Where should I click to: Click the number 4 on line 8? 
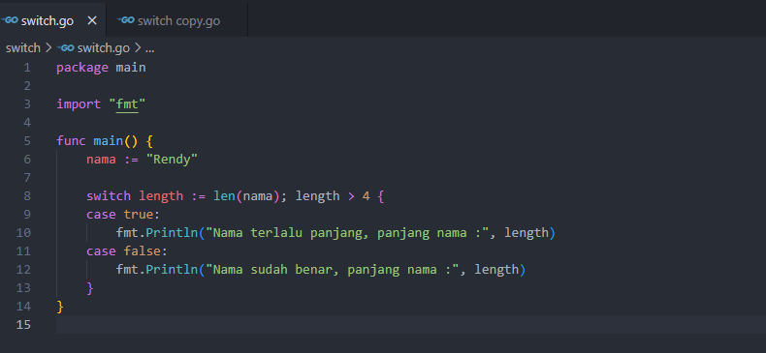[x=366, y=196]
